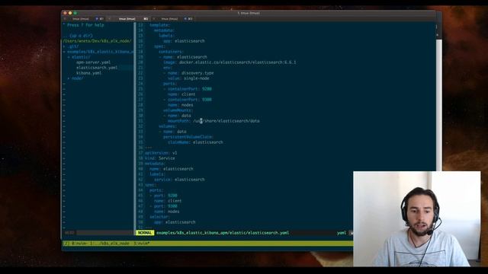
Task: Click the webcam video overlay of presenter
Action: point(417,218)
